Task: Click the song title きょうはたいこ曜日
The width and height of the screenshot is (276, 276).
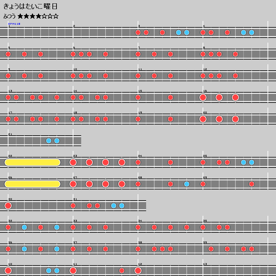Action: pos(30,6)
